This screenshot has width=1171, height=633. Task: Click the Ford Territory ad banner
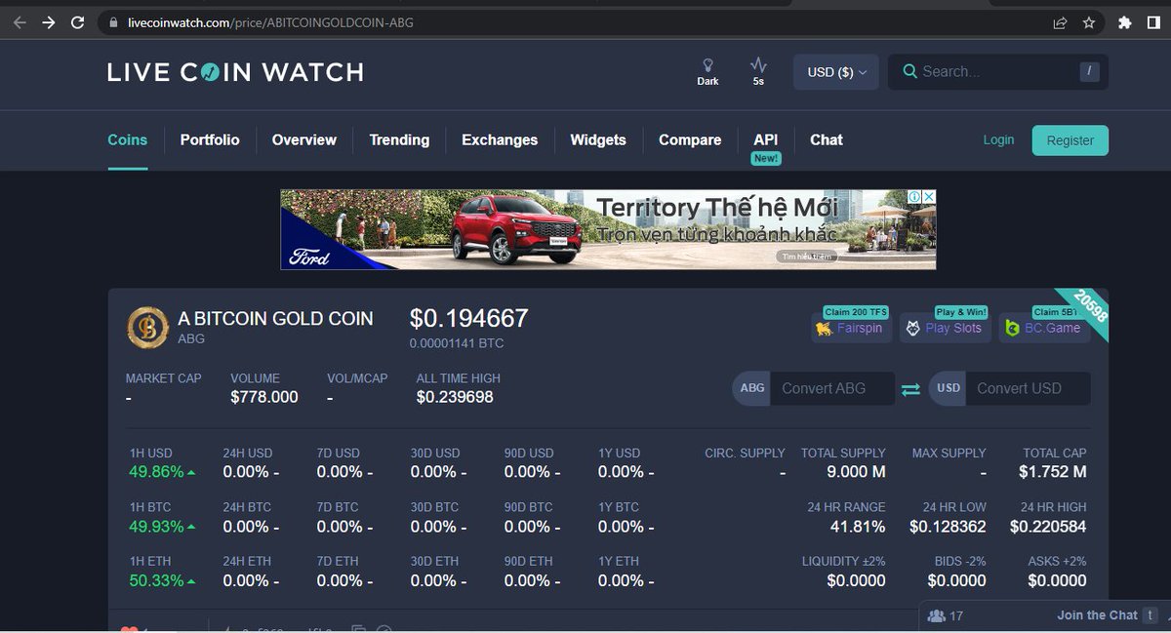[608, 229]
